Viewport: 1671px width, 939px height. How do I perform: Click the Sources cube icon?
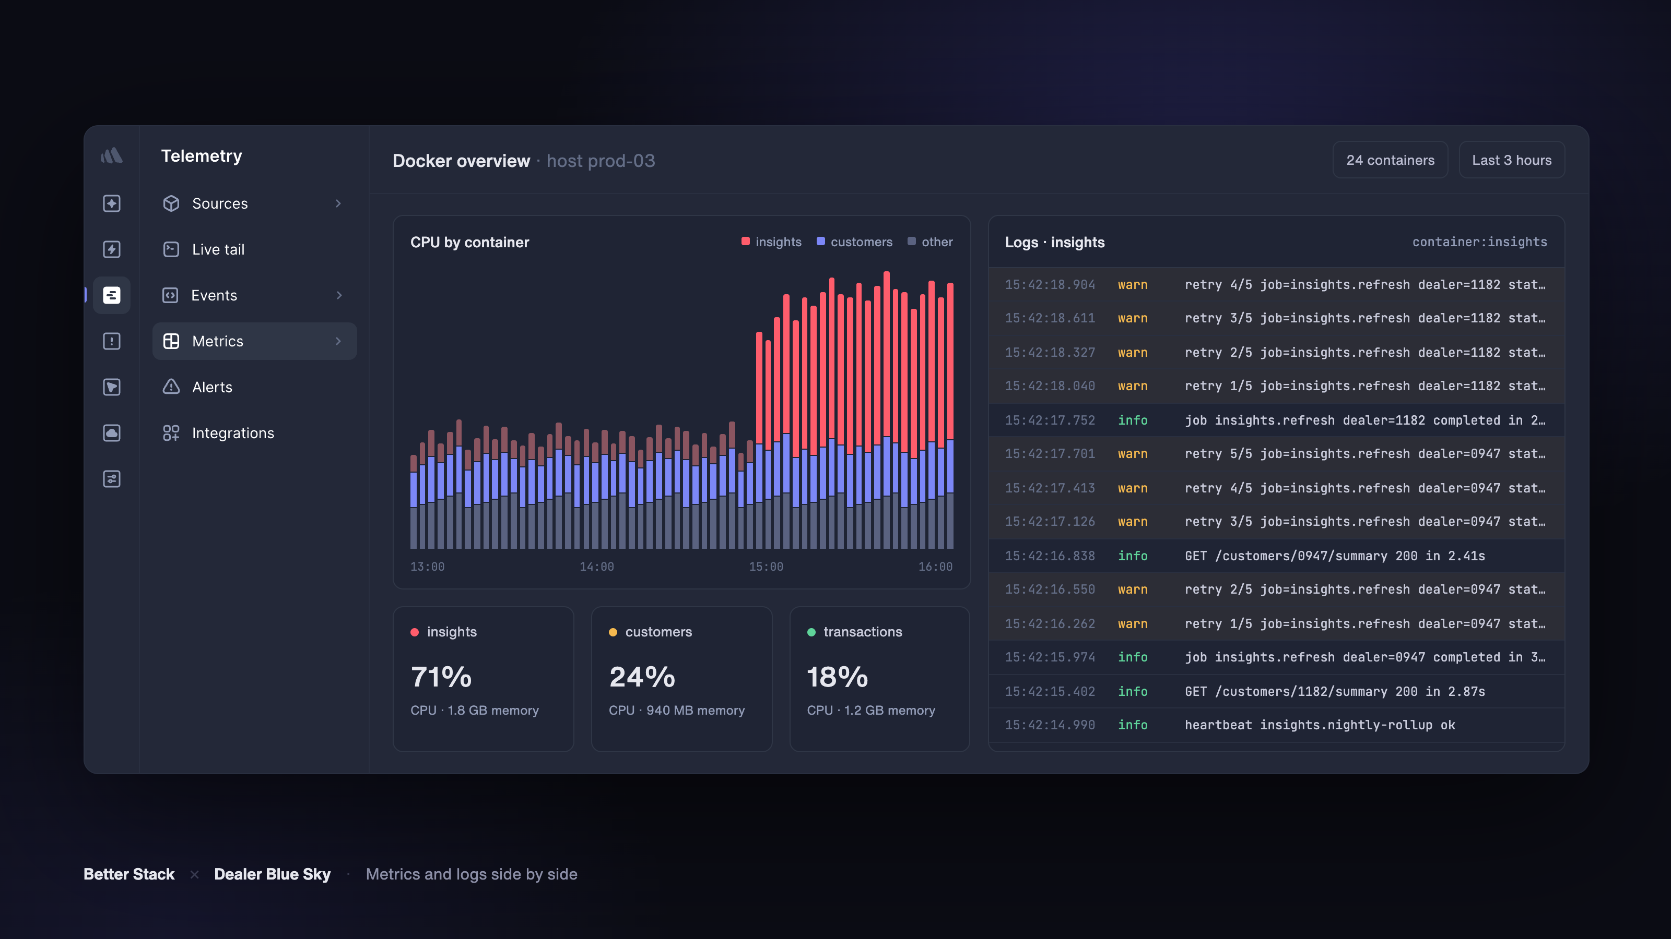coord(171,203)
